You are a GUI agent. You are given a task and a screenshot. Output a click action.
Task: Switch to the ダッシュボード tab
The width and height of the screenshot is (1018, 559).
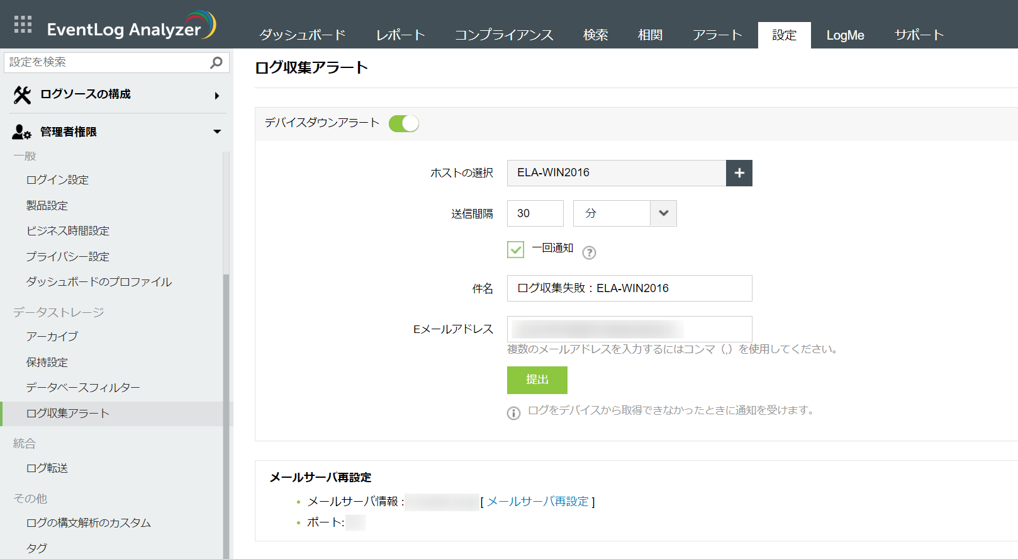[x=302, y=35]
